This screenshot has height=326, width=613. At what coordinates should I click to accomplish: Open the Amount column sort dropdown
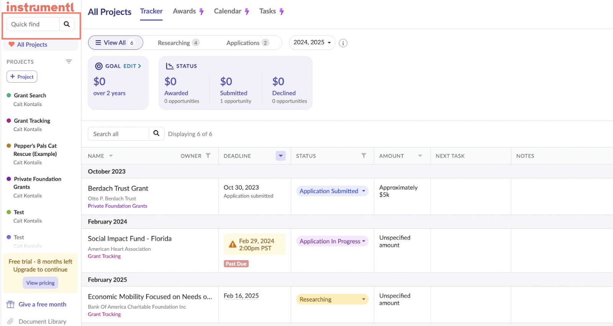[x=420, y=156]
